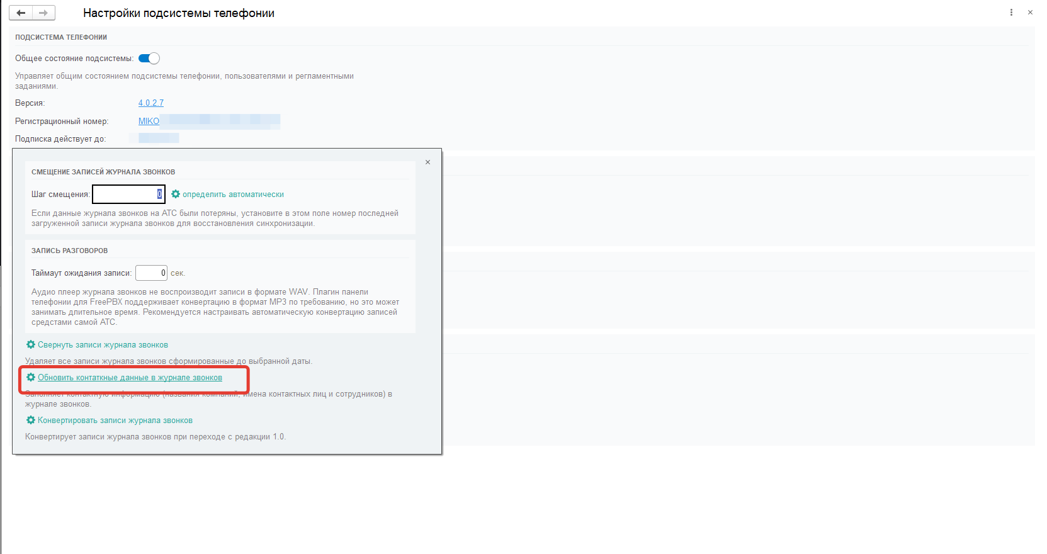The width and height of the screenshot is (1047, 554).
Task: Click gear icon beside Свернуть записи
Action: click(x=30, y=345)
